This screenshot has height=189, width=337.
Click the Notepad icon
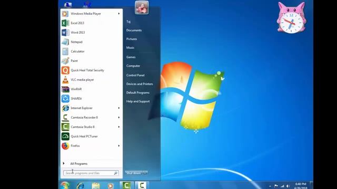[x=65, y=42]
